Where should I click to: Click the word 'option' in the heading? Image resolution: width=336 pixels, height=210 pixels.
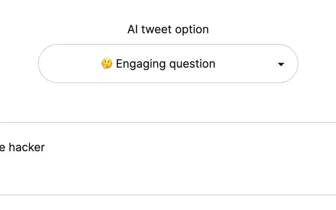[x=192, y=30]
